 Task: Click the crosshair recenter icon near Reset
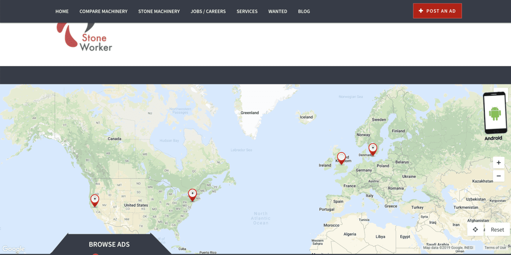tap(475, 229)
